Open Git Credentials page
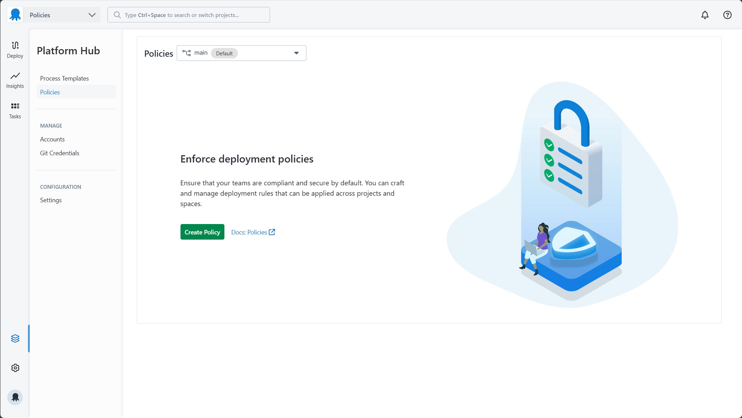The image size is (742, 418). [x=59, y=153]
